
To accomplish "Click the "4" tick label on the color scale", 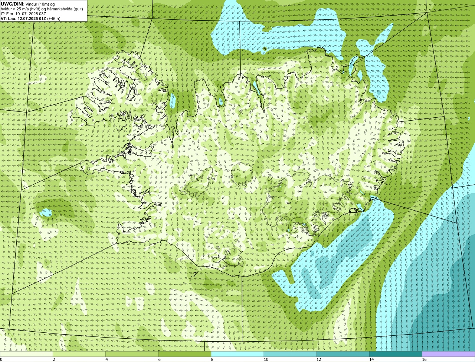I will pos(107,359).
